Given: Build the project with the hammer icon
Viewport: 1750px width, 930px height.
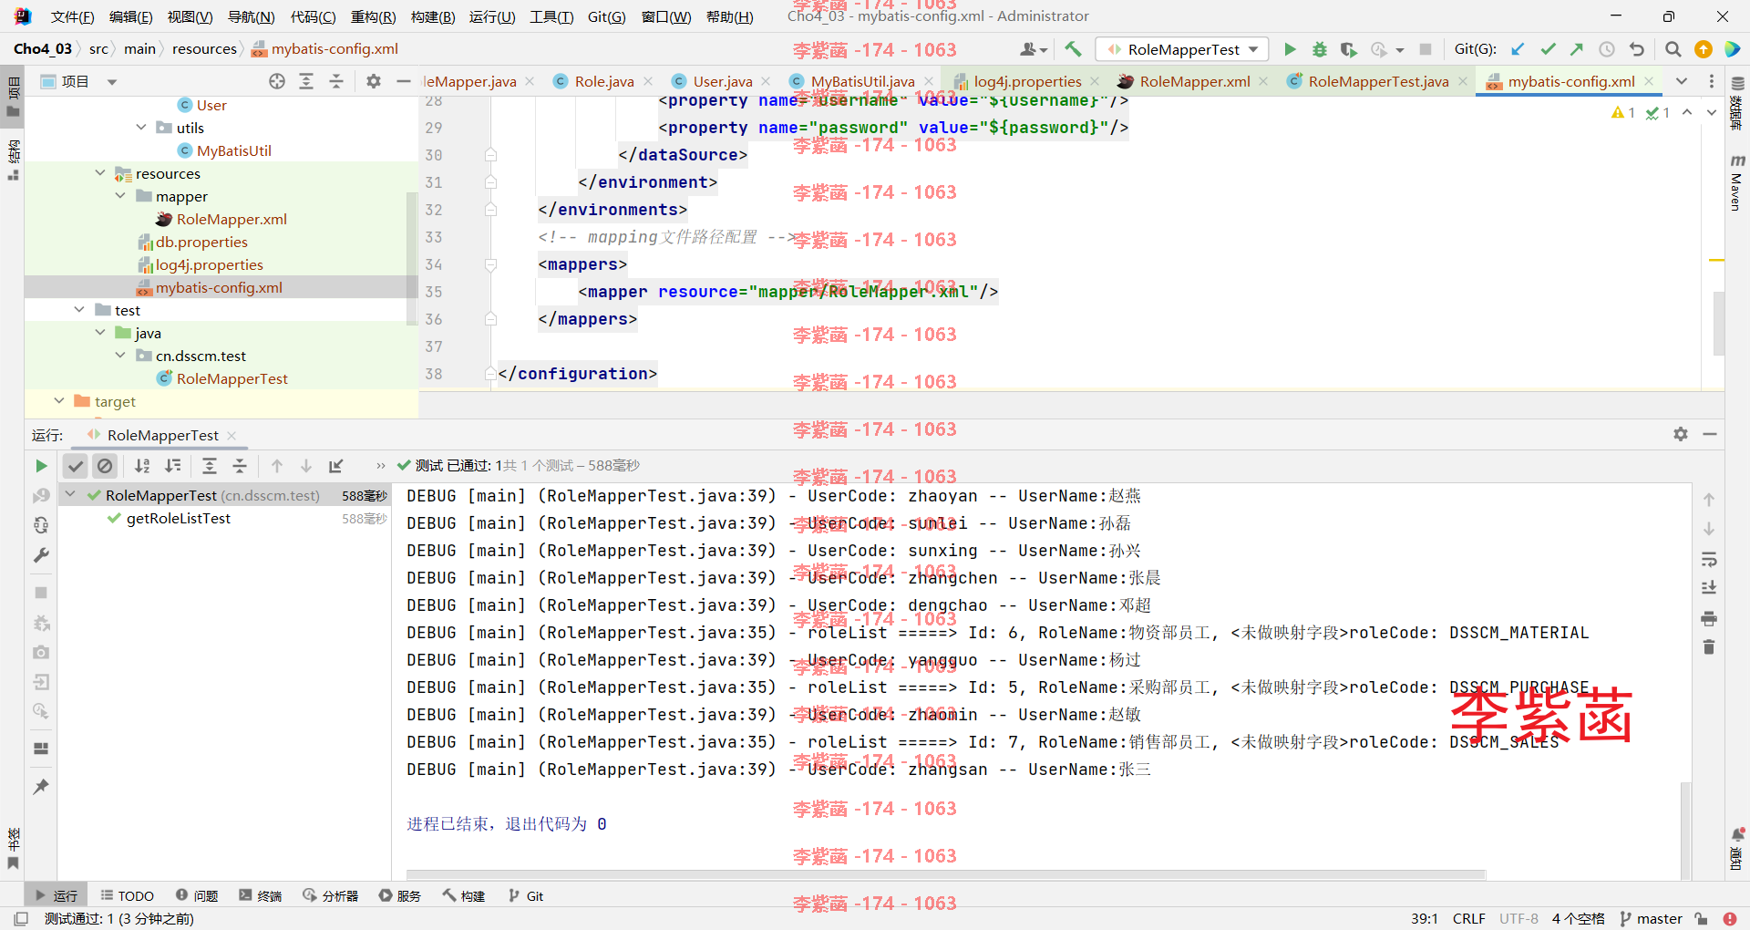Looking at the screenshot, I should point(1073,49).
